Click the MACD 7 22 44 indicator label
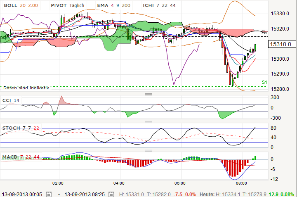Image resolution: width=297 pixels, height=197 pixels. (21, 157)
